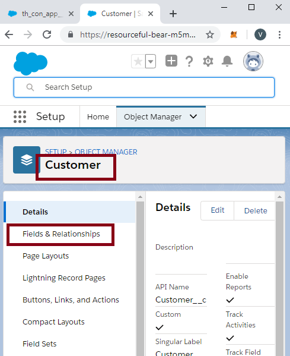Click the Description label
The height and width of the screenshot is (356, 290).
coord(174,247)
